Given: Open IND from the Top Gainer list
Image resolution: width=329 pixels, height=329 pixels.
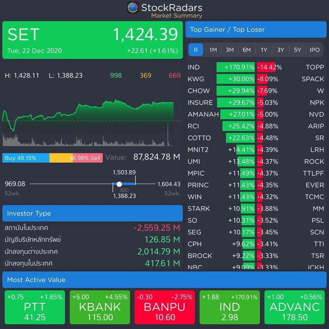Looking at the screenshot, I should coord(194,67).
